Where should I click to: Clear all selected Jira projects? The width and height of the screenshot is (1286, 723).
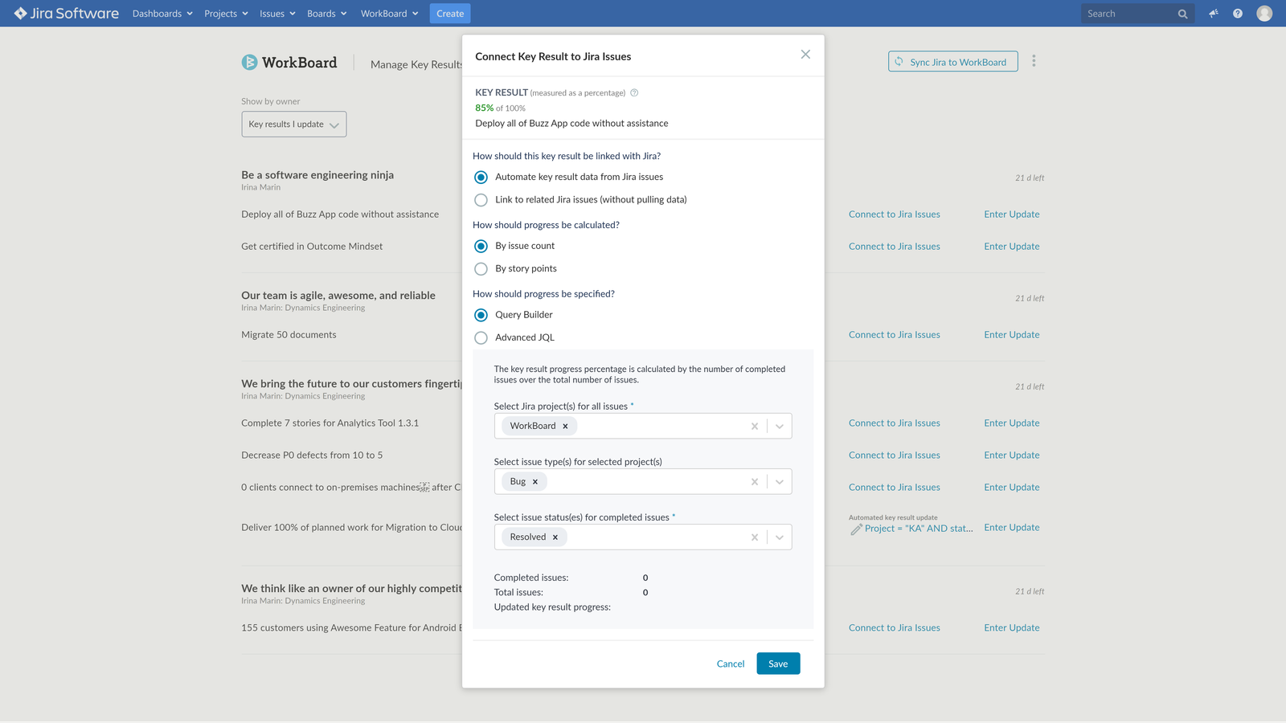(755, 426)
